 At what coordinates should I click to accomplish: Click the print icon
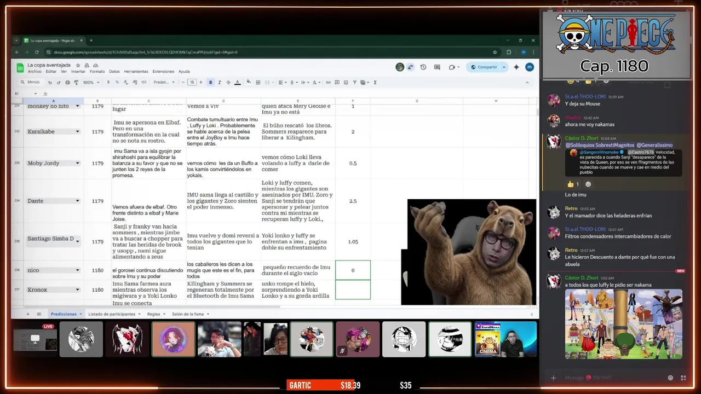click(67, 83)
